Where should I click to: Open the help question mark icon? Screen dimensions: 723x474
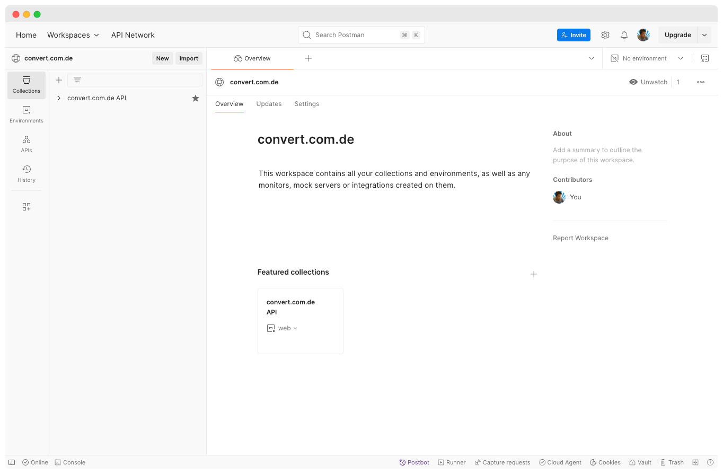[x=710, y=462]
